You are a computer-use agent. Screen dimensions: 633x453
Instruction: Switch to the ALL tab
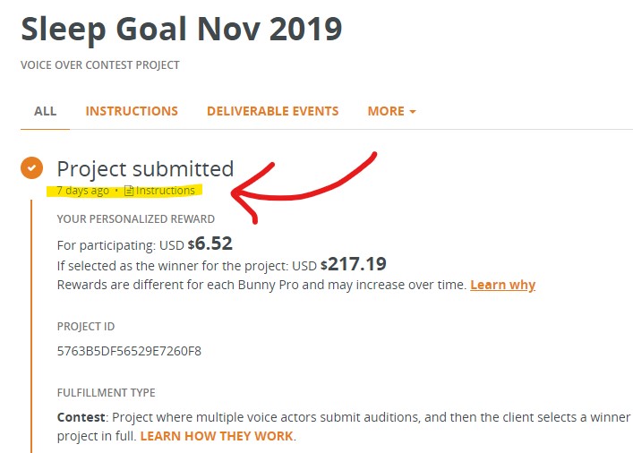[45, 111]
